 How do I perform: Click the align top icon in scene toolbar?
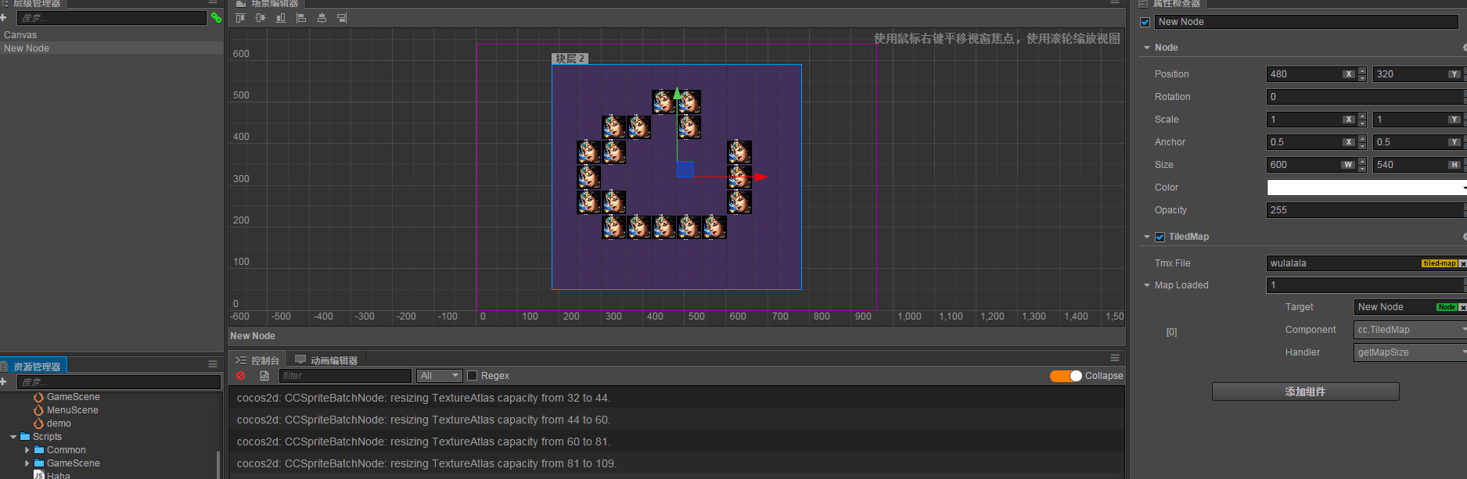240,18
